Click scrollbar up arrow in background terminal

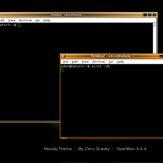[x=154, y=24]
